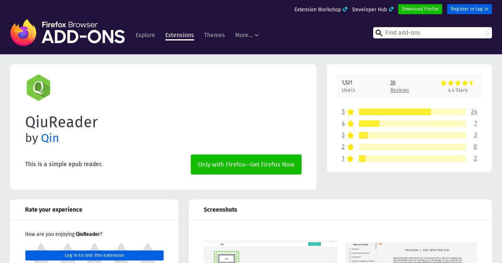This screenshot has height=263, width=502.
Task: Open the Themes section
Action: pos(215,35)
